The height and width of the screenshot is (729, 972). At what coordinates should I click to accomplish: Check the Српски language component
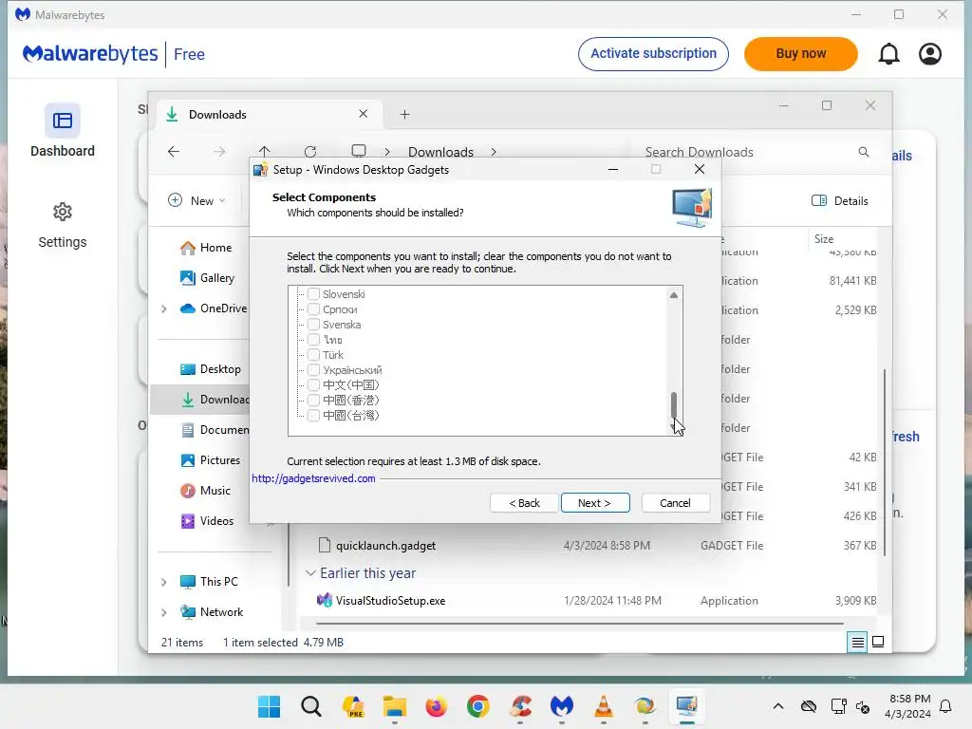coord(313,309)
